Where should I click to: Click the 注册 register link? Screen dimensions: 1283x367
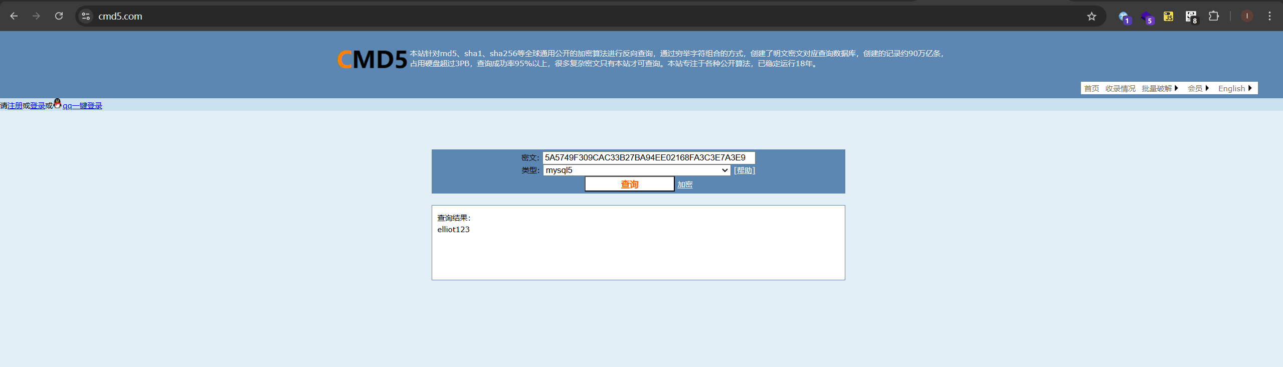(x=15, y=106)
